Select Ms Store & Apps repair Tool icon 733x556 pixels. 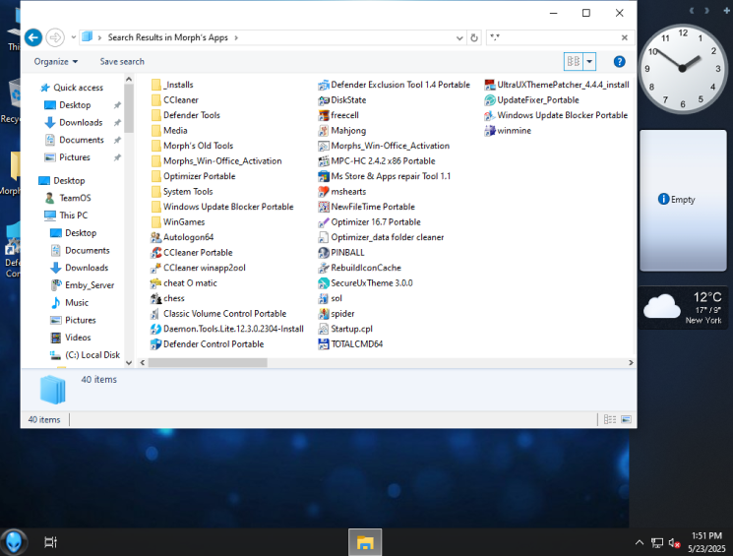pyautogui.click(x=324, y=176)
